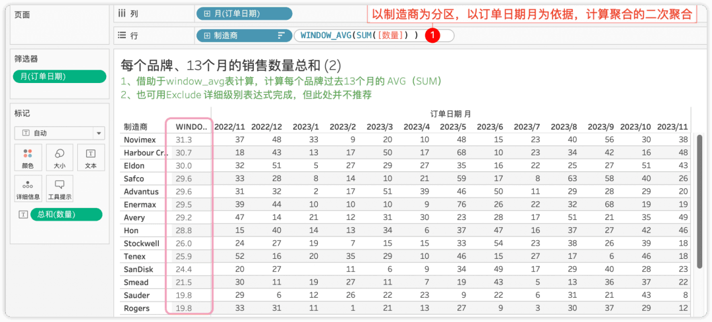The image size is (712, 322).
Task: Select the Hon row label
Action: click(x=131, y=230)
